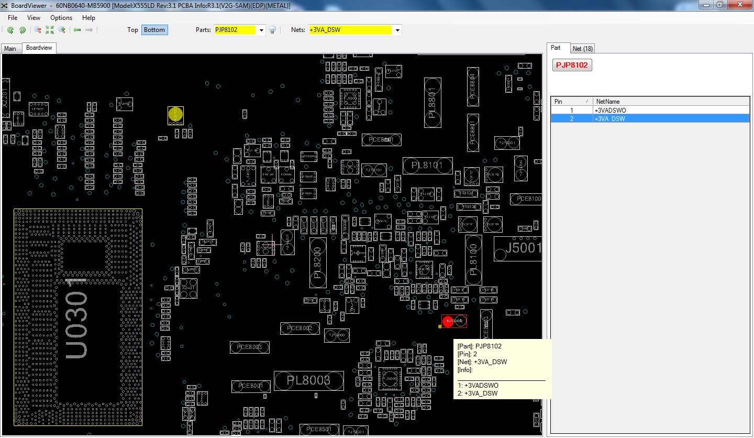Click the Nets field showing +3VA_DSW
The image size is (754, 438).
350,30
